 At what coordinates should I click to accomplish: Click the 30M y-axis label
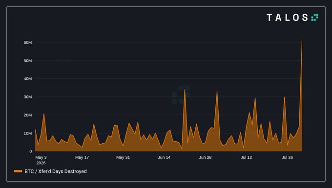(28, 97)
